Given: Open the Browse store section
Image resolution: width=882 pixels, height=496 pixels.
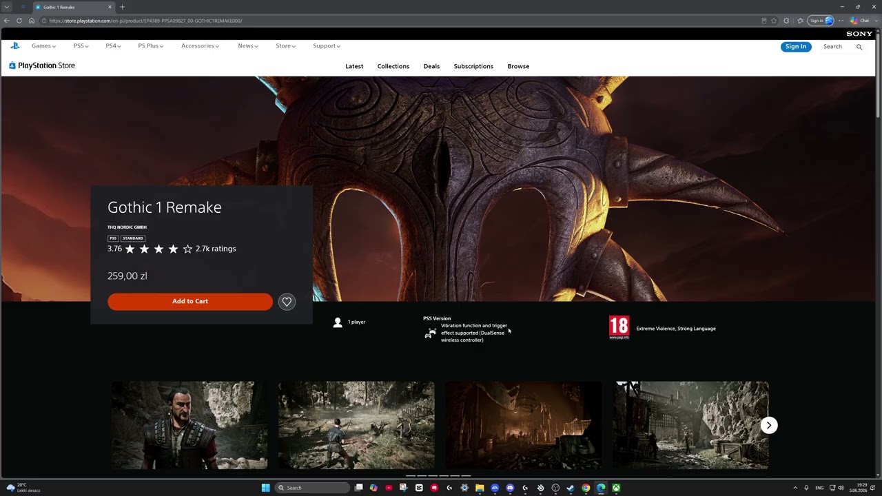Looking at the screenshot, I should click(x=518, y=66).
